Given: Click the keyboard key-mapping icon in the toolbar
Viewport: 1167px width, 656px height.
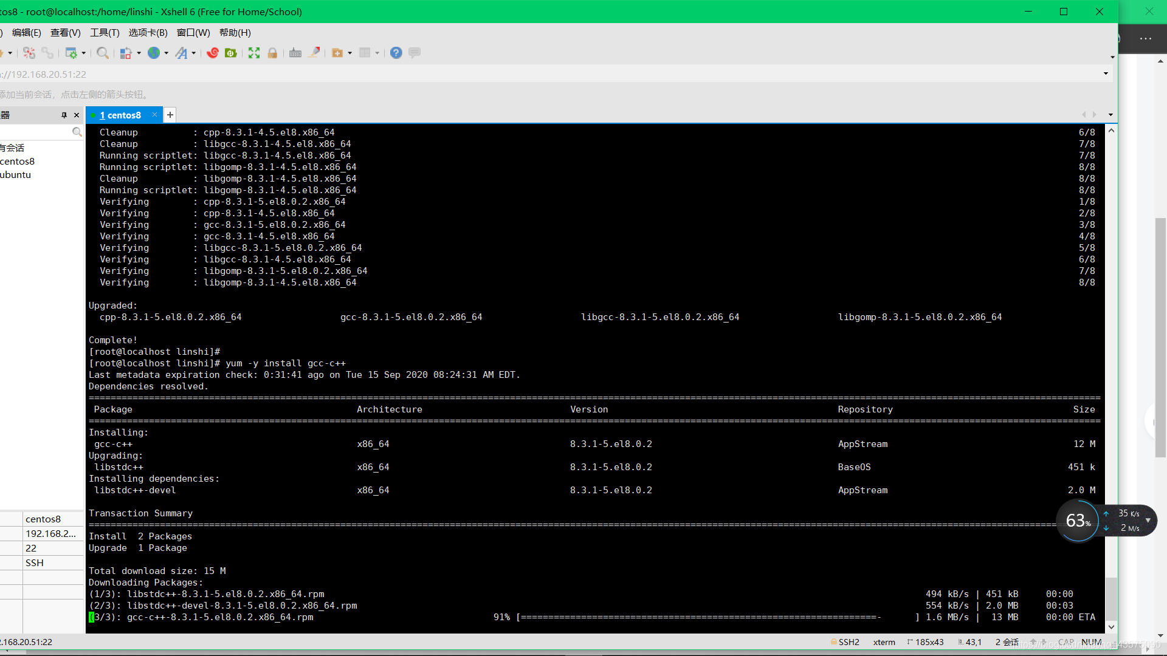Looking at the screenshot, I should 295,53.
